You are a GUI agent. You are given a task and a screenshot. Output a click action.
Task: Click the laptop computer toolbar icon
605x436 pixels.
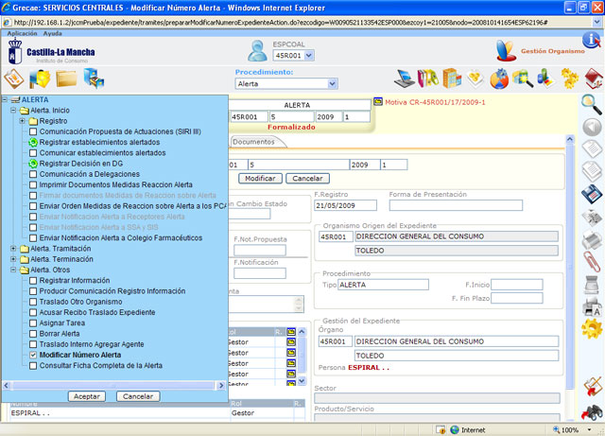pyautogui.click(x=404, y=78)
